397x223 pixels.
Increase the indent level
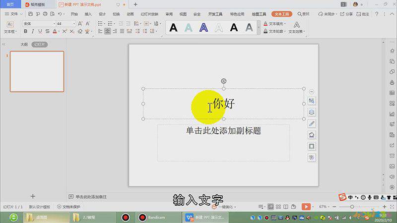coord(129,23)
